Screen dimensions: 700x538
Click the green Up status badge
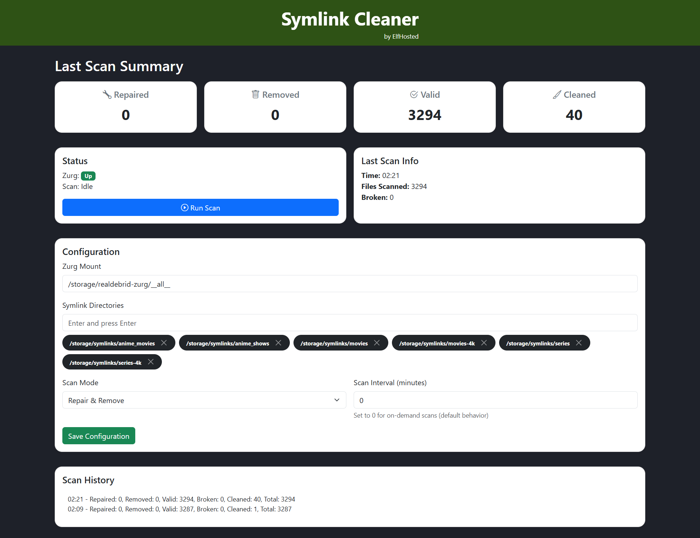tap(88, 176)
